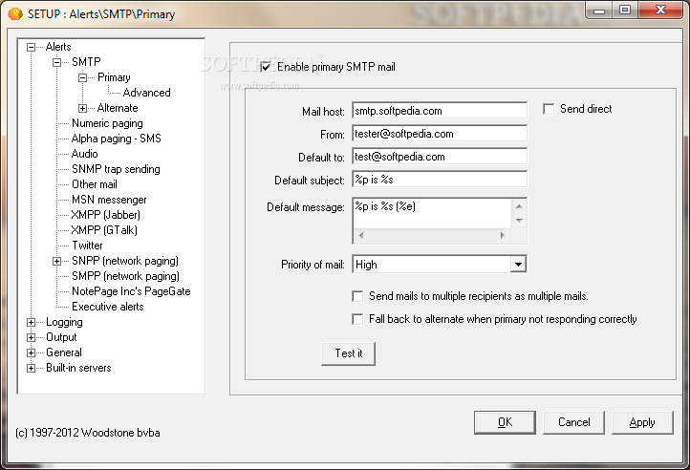The height and width of the screenshot is (470, 690).
Task: Expand the Output tree node
Action: click(31, 337)
